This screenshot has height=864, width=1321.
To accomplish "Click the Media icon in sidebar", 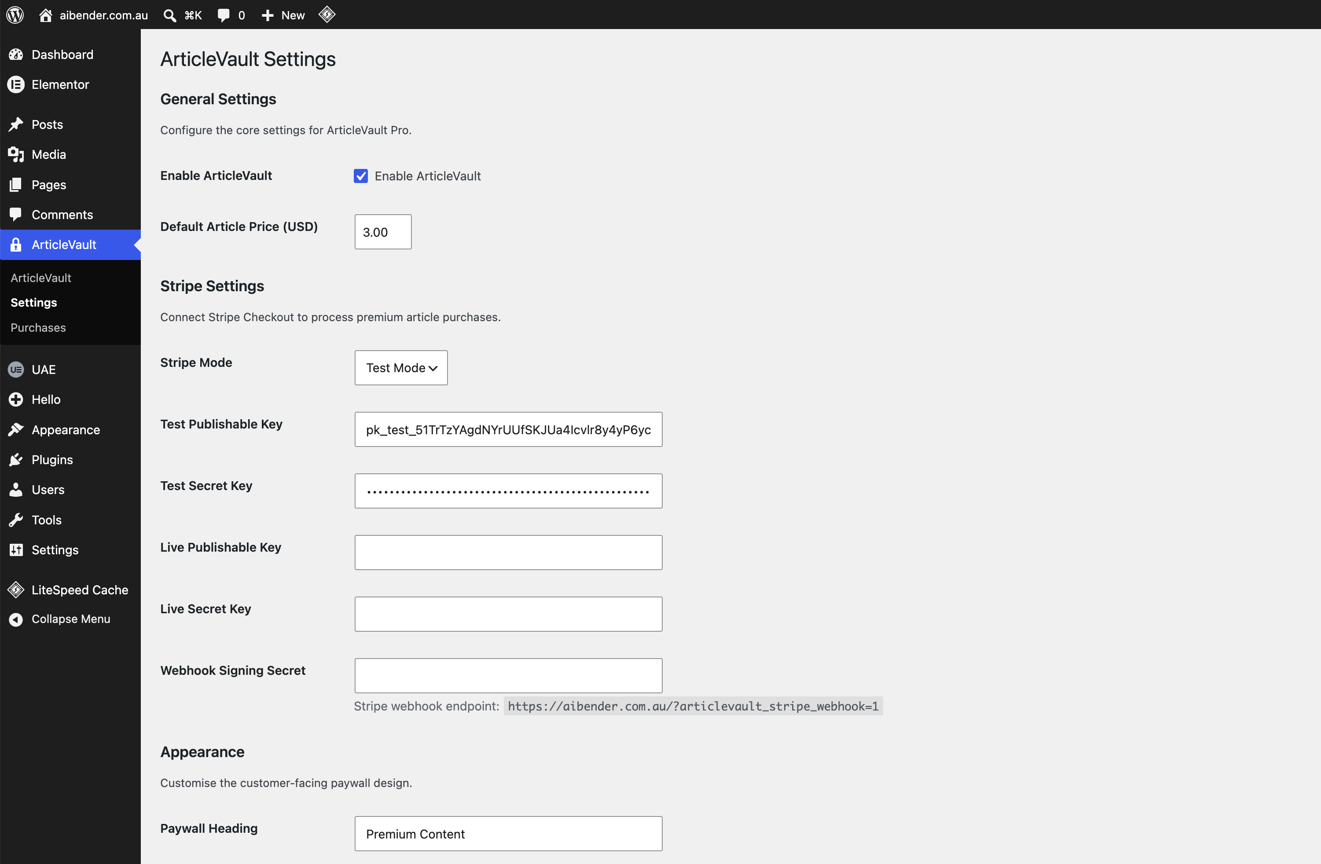I will tap(16, 154).
